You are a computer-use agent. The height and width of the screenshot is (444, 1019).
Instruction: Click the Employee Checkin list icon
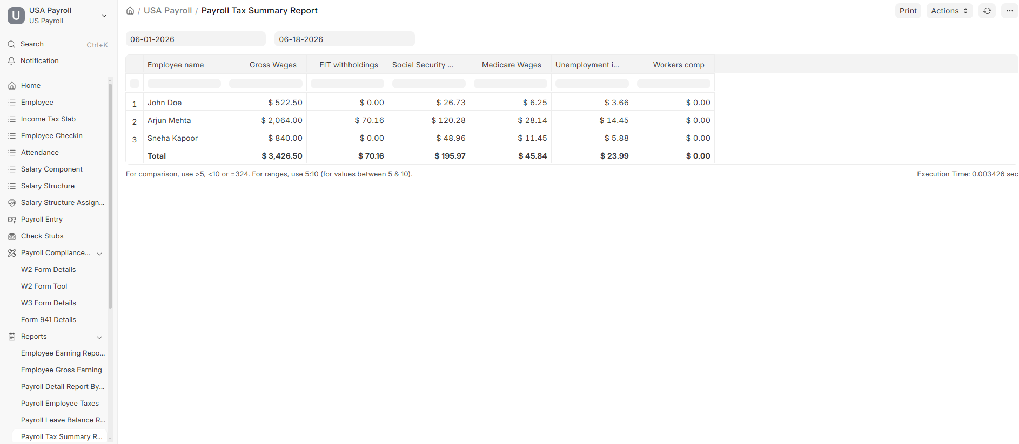tap(12, 136)
